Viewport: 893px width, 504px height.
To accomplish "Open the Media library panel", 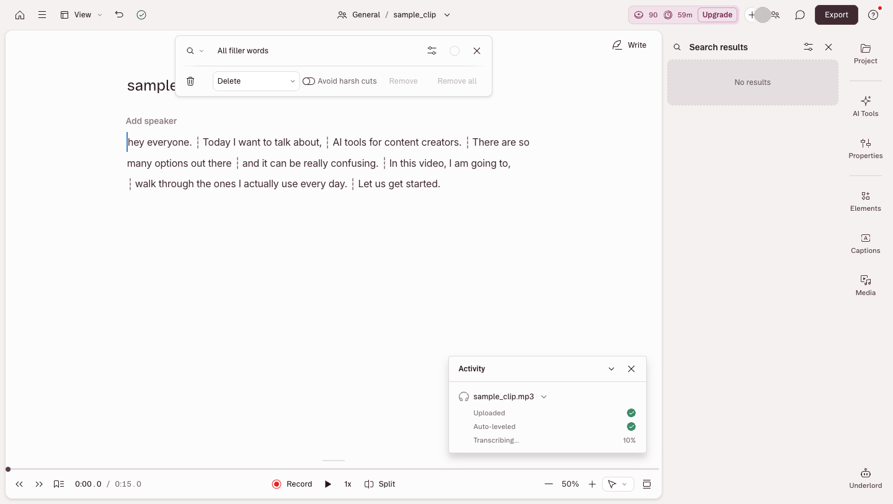I will [x=865, y=285].
